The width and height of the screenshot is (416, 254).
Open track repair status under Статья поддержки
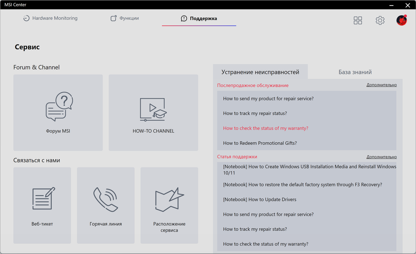point(255,229)
